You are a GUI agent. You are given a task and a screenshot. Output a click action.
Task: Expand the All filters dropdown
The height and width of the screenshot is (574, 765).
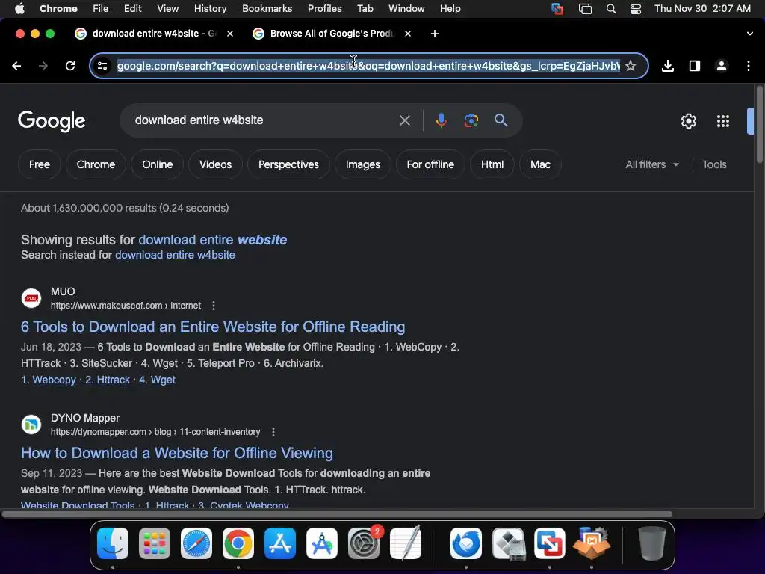coord(652,164)
